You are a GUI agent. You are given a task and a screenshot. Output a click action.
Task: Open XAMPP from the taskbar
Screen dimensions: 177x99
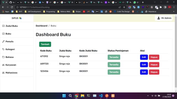[113, 96]
